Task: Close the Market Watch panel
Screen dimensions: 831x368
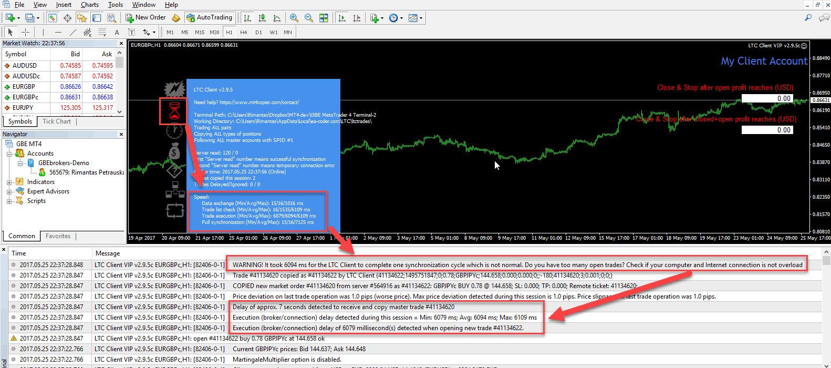Action: click(x=121, y=44)
